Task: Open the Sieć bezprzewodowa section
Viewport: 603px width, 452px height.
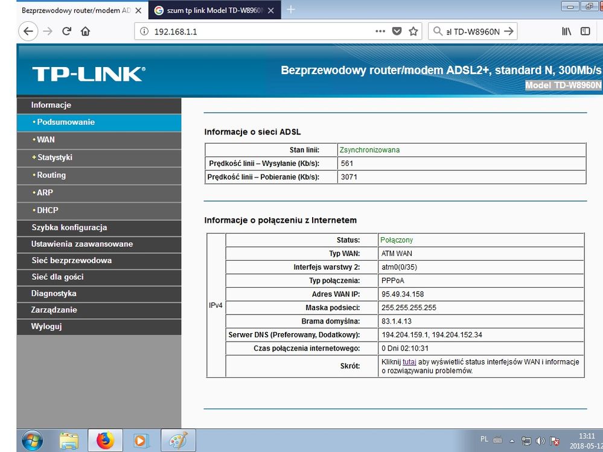Action: point(71,261)
